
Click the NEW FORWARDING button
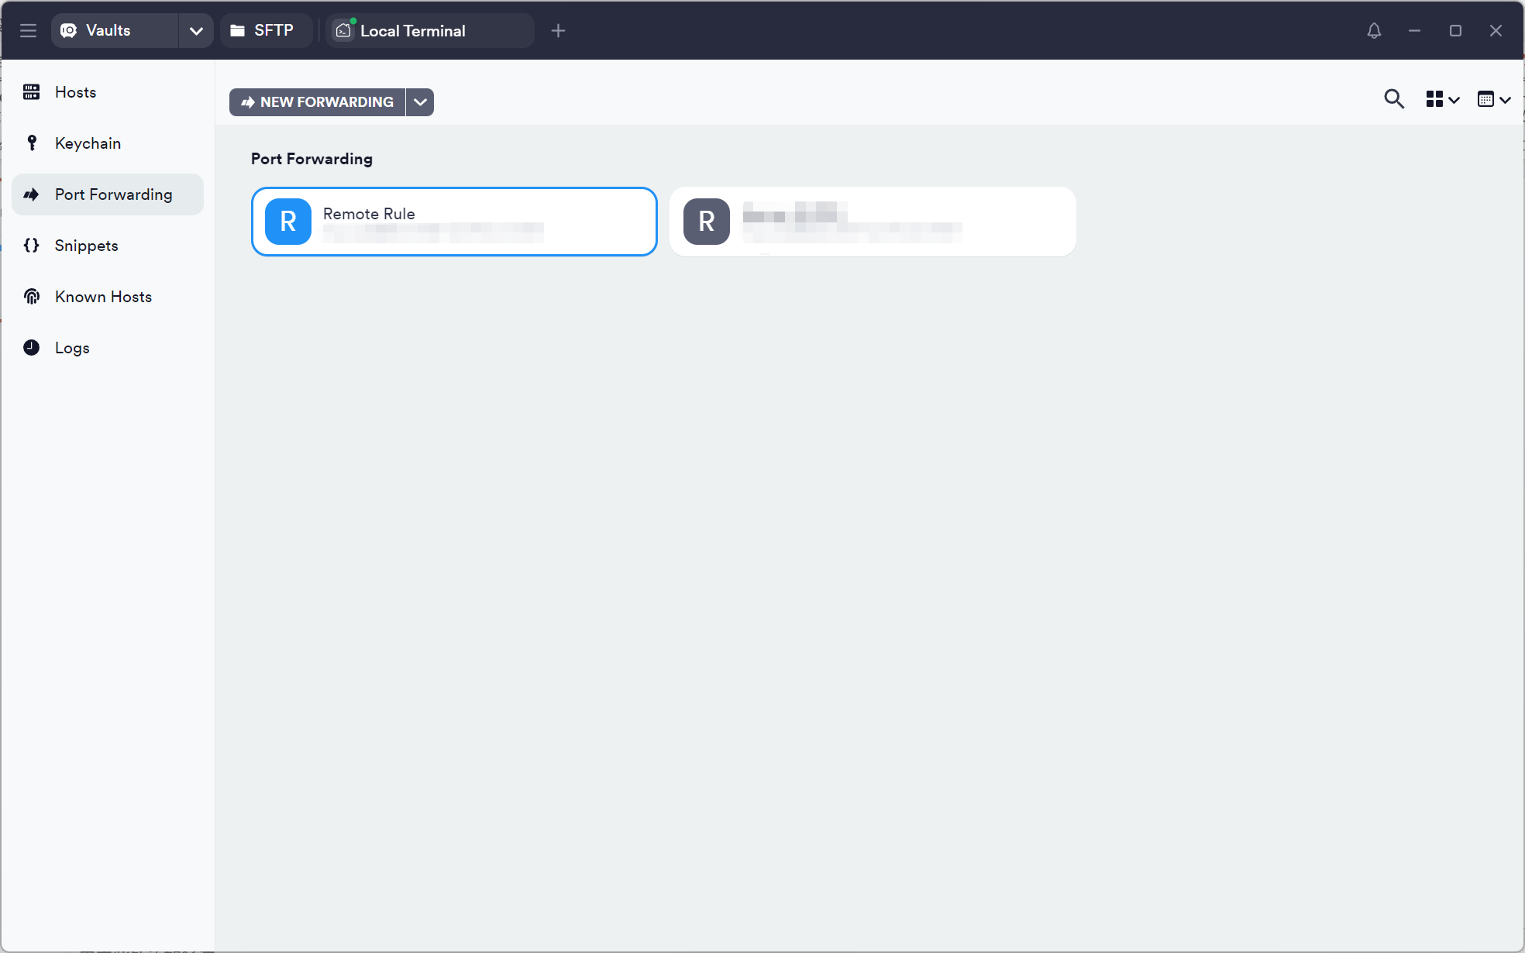tap(318, 102)
